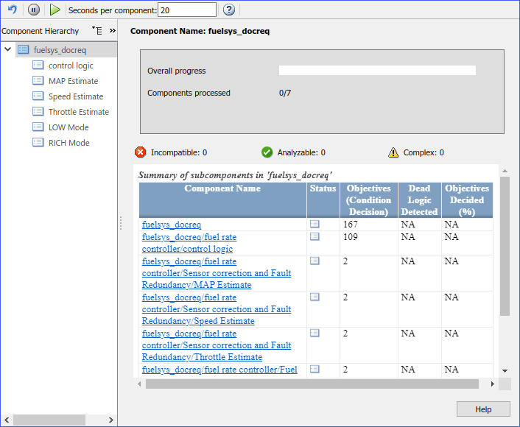Select control logic in the component tree
The width and height of the screenshot is (520, 427).
71,66
